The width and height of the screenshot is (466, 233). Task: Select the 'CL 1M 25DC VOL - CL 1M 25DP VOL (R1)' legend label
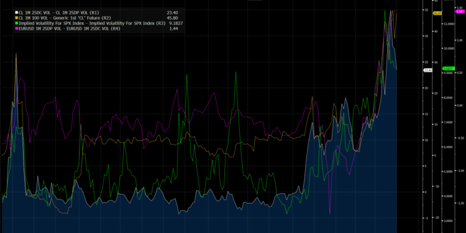coord(59,12)
